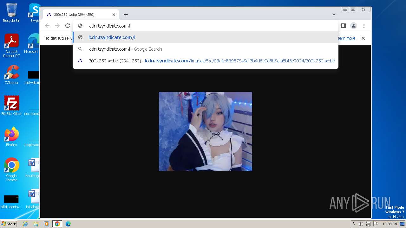The image size is (406, 228).
Task: Open the Recycle Bin desktop icon
Action: 11,13
